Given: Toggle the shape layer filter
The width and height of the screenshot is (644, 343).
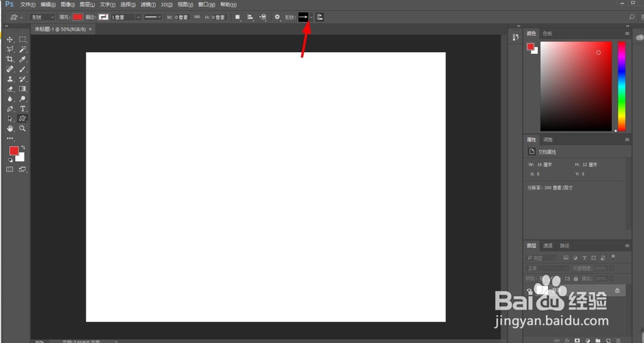Looking at the screenshot, I should [594, 257].
